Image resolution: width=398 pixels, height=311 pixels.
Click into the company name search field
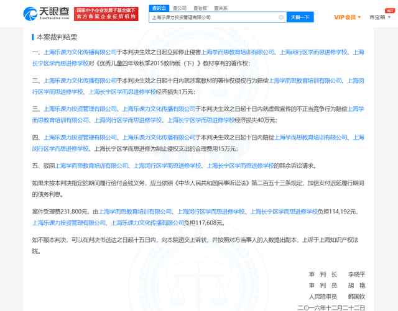click(x=211, y=17)
